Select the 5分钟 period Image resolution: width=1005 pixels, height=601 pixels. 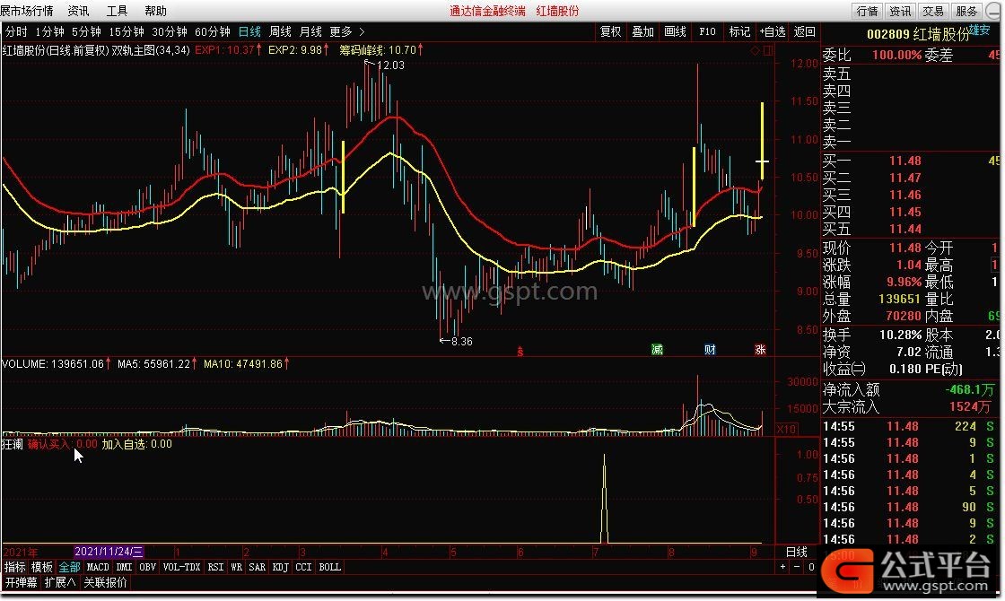point(86,31)
